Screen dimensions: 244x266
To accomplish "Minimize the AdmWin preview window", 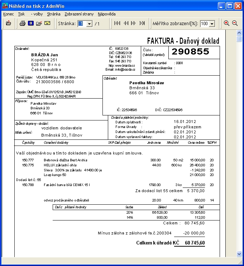I will pos(221,6).
